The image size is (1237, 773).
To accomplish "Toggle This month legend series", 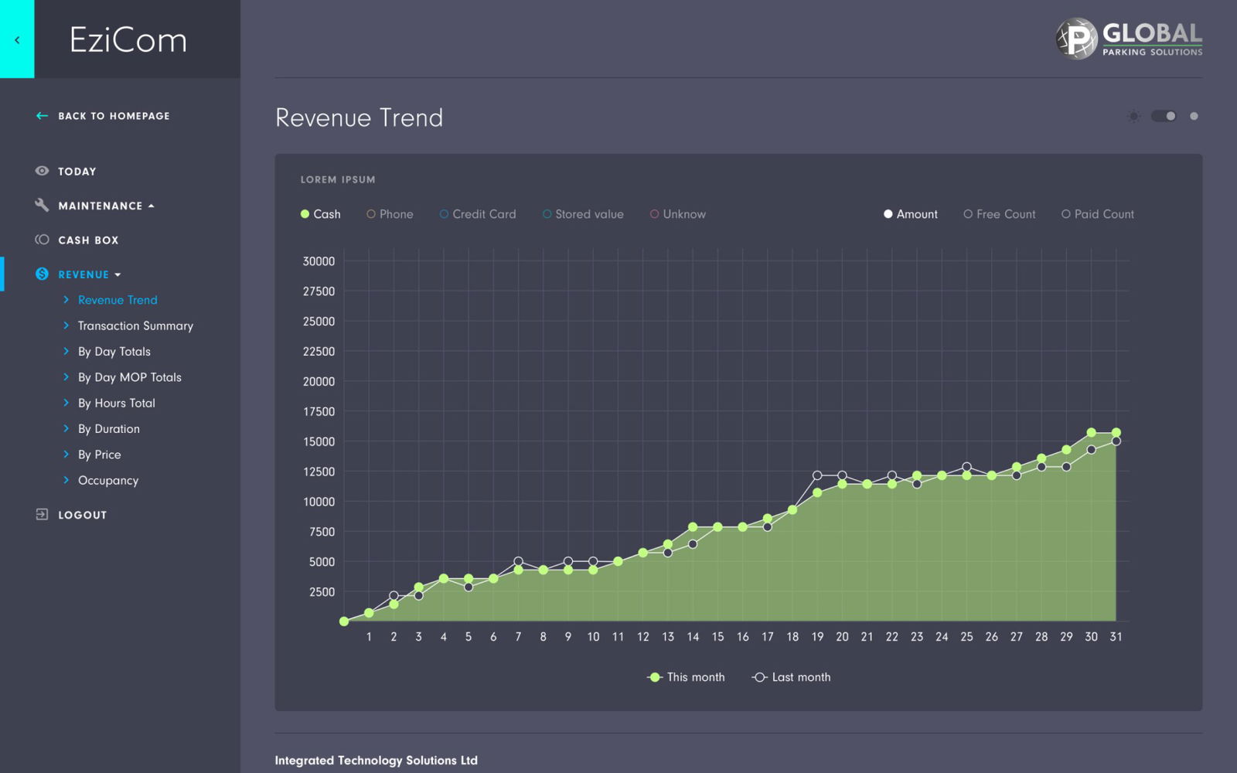I will point(686,677).
